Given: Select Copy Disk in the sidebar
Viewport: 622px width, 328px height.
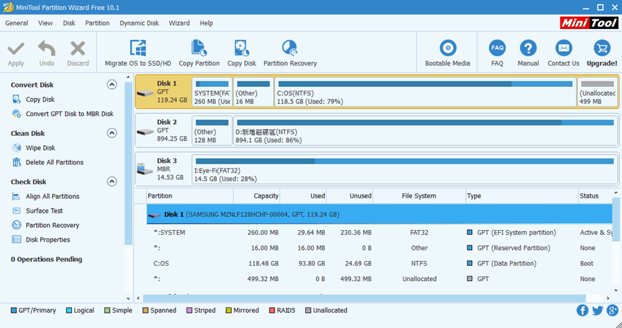Looking at the screenshot, I should 40,99.
